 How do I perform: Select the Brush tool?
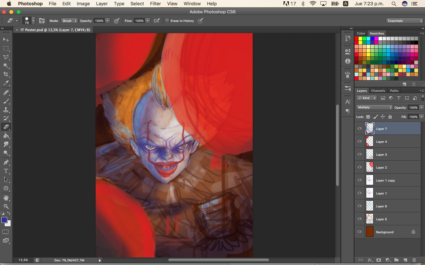[6, 101]
